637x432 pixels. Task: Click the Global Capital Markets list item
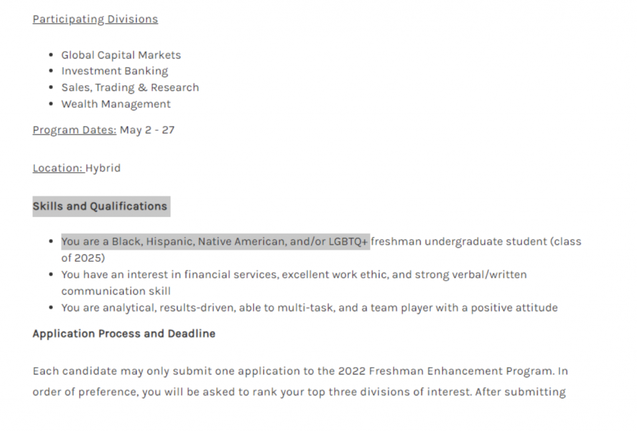pos(121,55)
